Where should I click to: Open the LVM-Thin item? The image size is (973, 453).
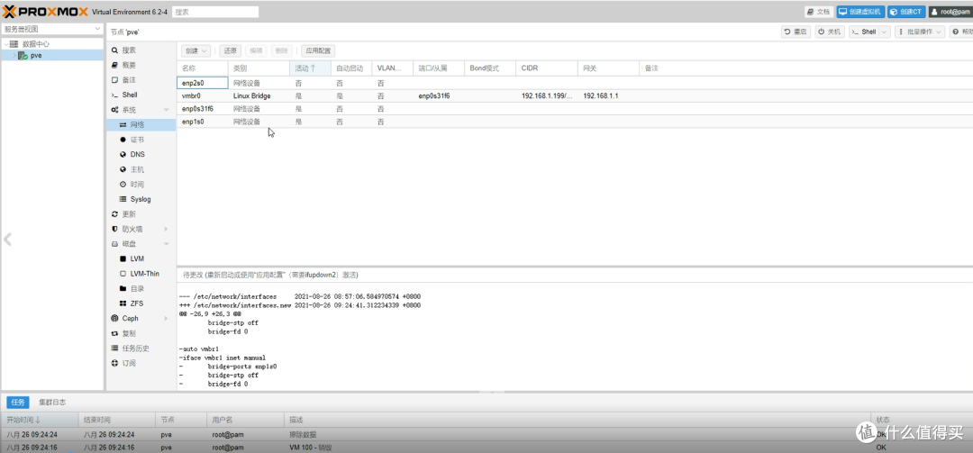(x=144, y=274)
